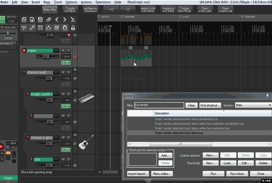
Task: Toggle the metronome icon in toolbar
Action: point(73,20)
